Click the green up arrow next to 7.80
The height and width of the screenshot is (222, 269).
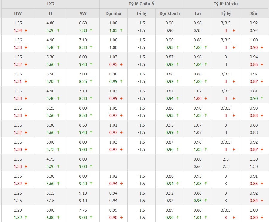pyautogui.click(x=91, y=30)
